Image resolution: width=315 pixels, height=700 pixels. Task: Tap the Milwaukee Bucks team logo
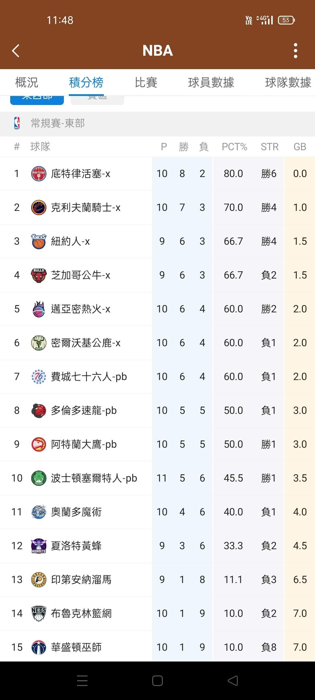pos(39,343)
